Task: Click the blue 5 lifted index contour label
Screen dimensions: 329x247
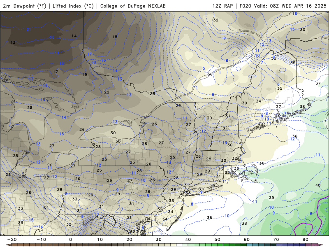Action: click(x=204, y=68)
